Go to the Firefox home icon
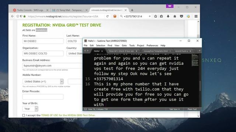The height and width of the screenshot is (132, 236). click(x=175, y=16)
